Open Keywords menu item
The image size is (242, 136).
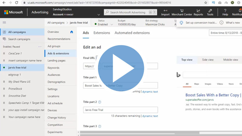pos(54,68)
